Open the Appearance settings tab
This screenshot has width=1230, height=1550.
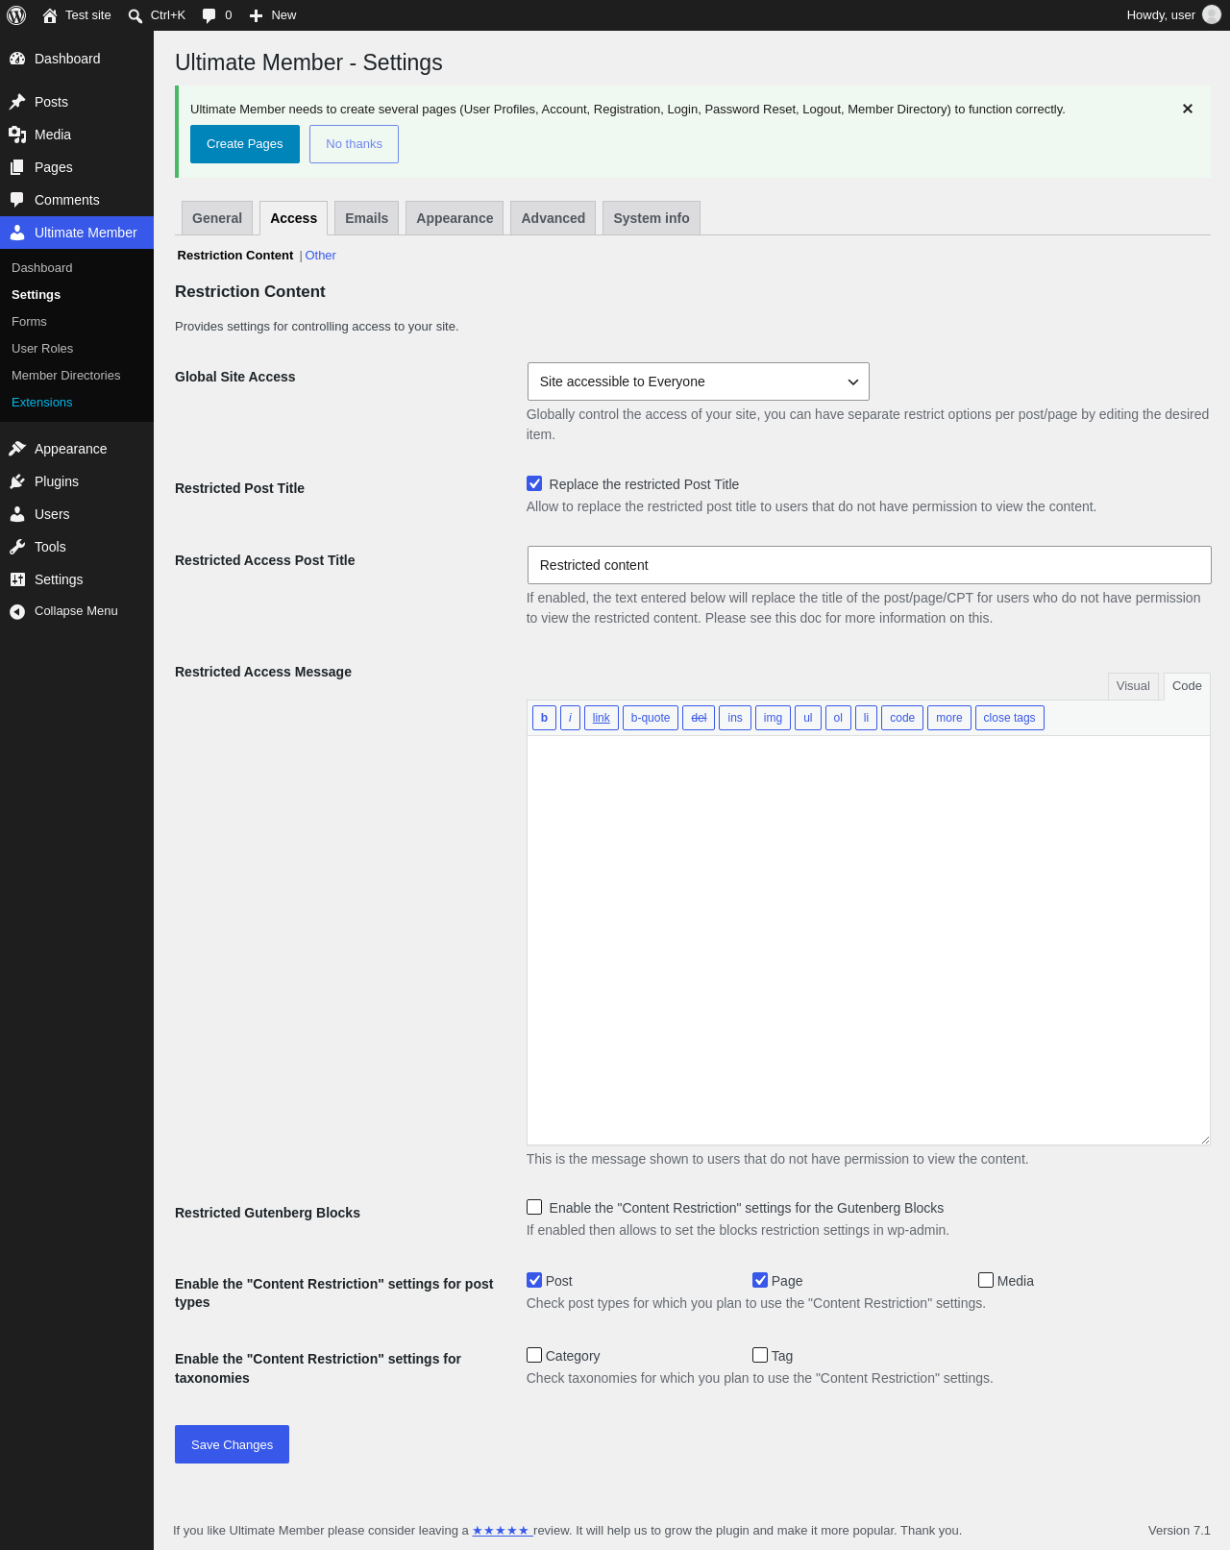click(455, 218)
